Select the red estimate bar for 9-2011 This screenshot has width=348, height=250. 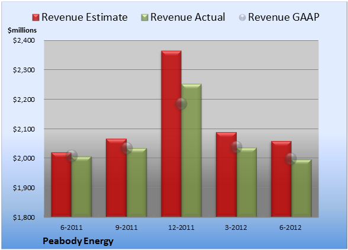116,178
